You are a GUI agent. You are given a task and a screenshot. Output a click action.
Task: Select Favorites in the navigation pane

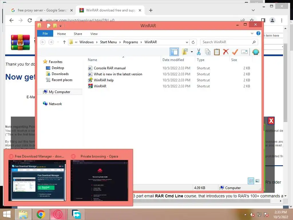click(56, 62)
